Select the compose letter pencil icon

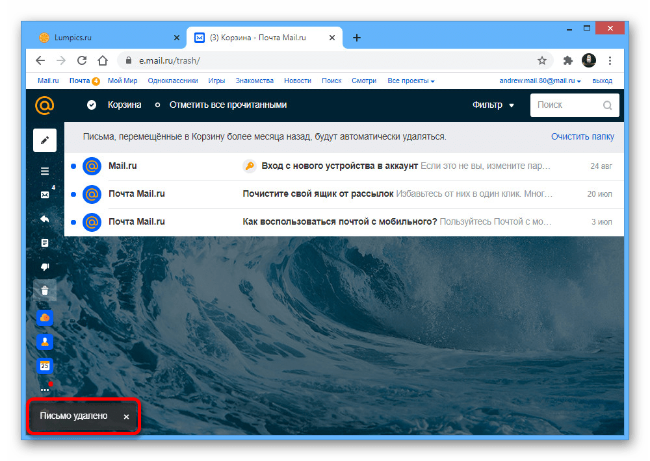(x=44, y=140)
